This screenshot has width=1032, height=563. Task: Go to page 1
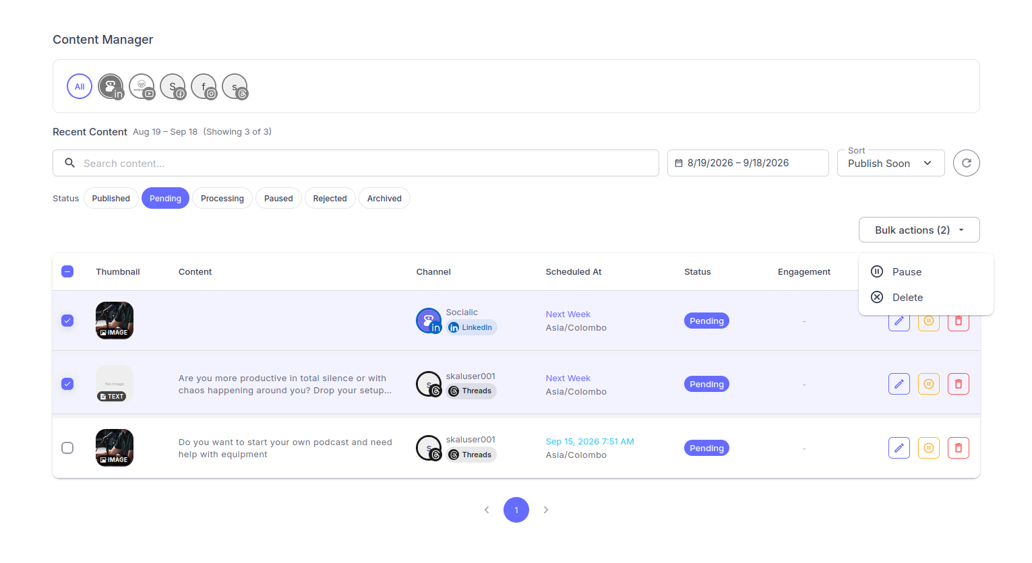[x=516, y=510]
